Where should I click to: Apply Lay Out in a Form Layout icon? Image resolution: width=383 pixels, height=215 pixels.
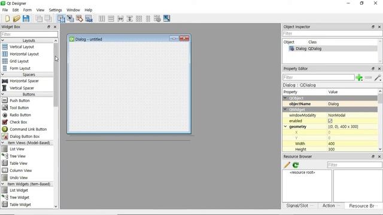(x=148, y=19)
